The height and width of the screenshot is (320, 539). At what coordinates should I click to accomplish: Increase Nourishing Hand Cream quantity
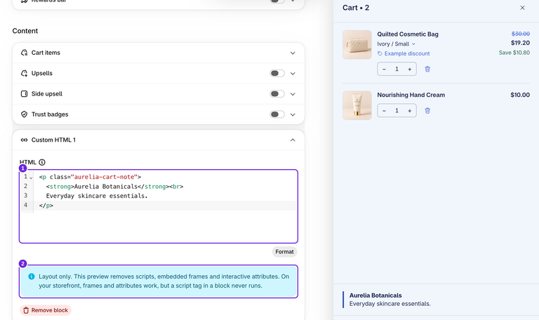[409, 111]
